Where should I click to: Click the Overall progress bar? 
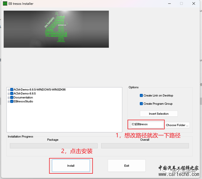tap(145, 146)
